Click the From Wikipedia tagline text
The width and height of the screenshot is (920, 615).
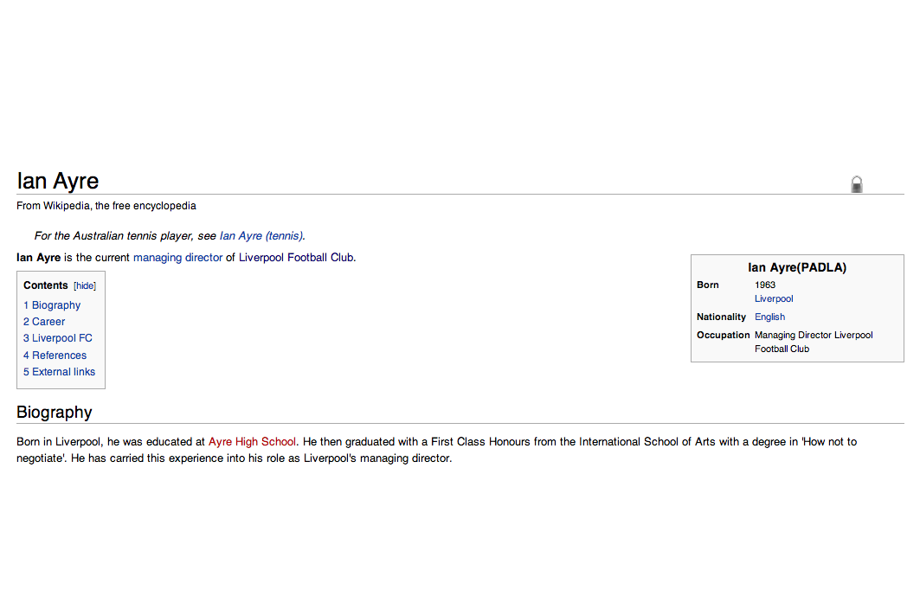[106, 206]
